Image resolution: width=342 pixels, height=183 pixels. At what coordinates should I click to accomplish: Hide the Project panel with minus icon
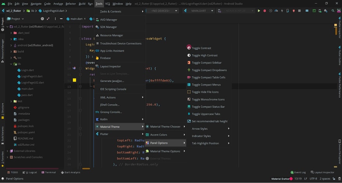coord(61,19)
